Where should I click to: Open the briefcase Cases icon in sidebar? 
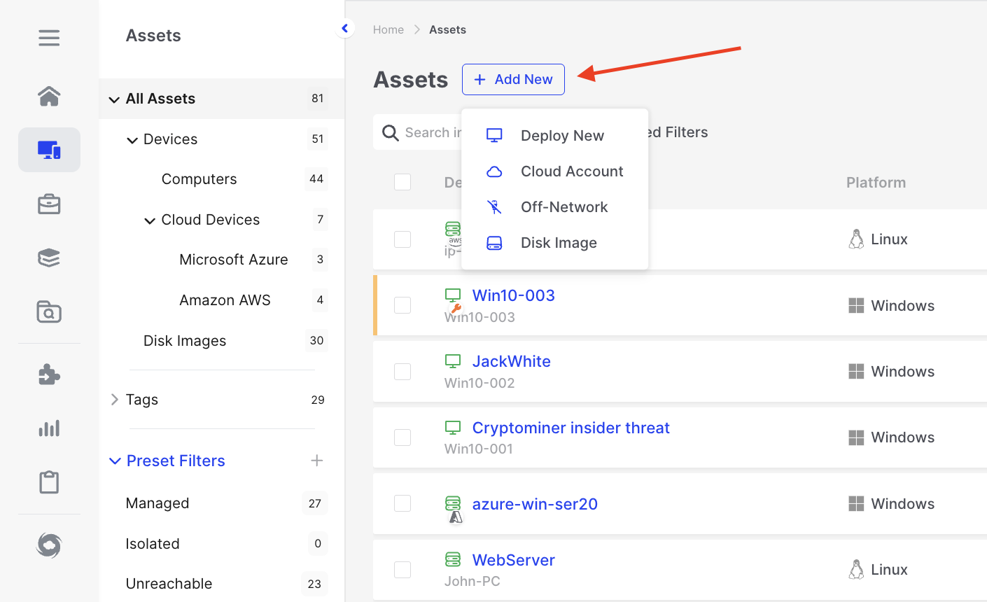pos(49,204)
